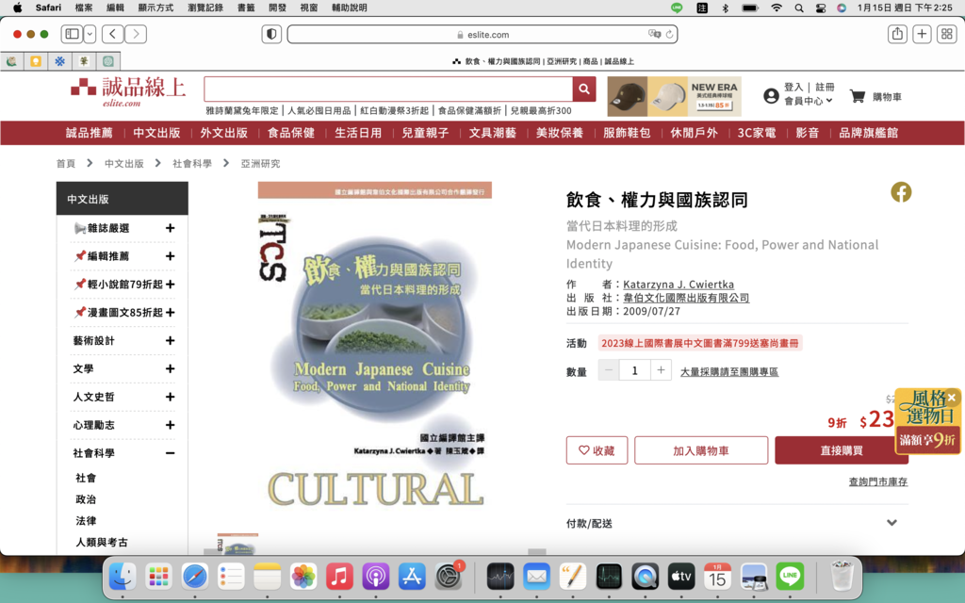Select 政治 subcategory

coord(86,499)
